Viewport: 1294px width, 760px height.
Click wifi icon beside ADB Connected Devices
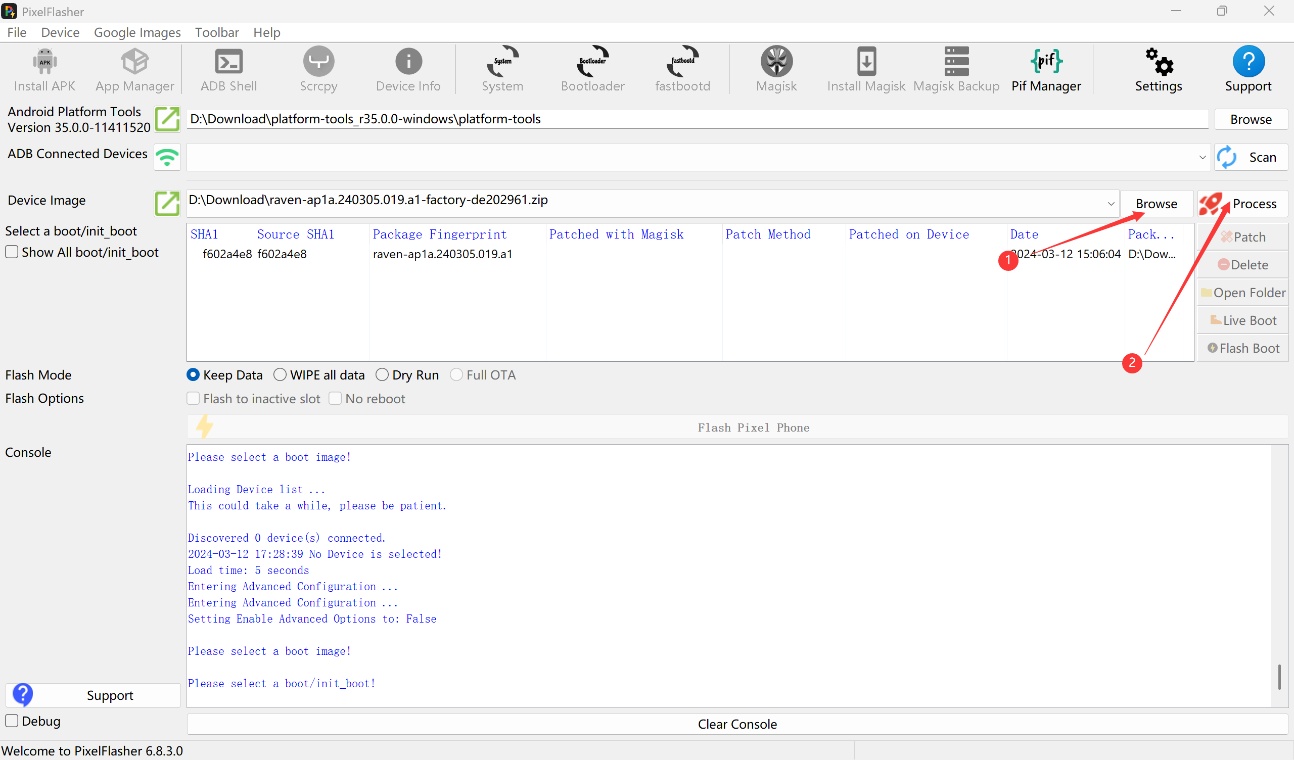(167, 157)
